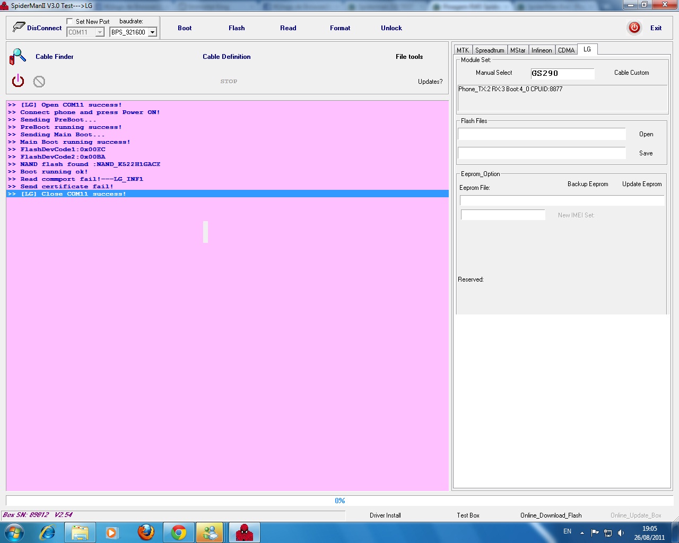Viewport: 679px width, 543px height.
Task: Select the LG tab
Action: (587, 49)
